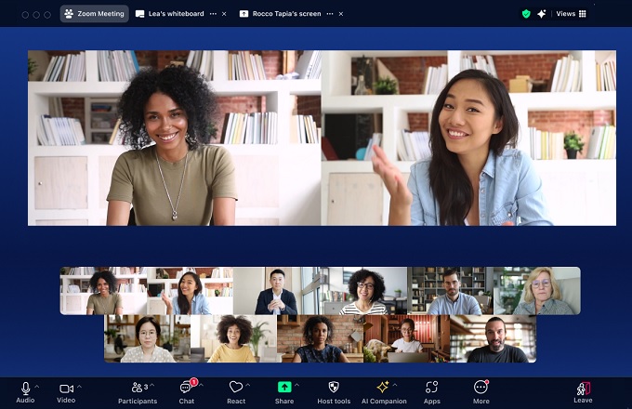632x409 pixels.
Task: Expand Participants options caret
Action: [152, 386]
